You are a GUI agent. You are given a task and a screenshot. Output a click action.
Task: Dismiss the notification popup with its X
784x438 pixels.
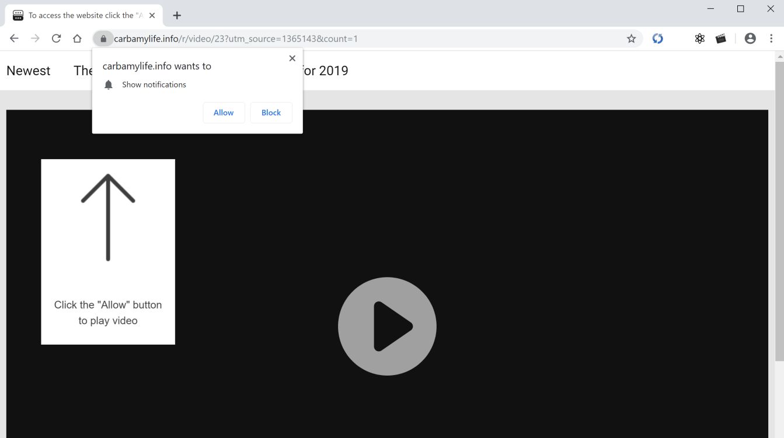[x=292, y=58]
